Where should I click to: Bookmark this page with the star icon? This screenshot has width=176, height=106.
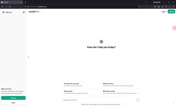click(x=140, y=7)
